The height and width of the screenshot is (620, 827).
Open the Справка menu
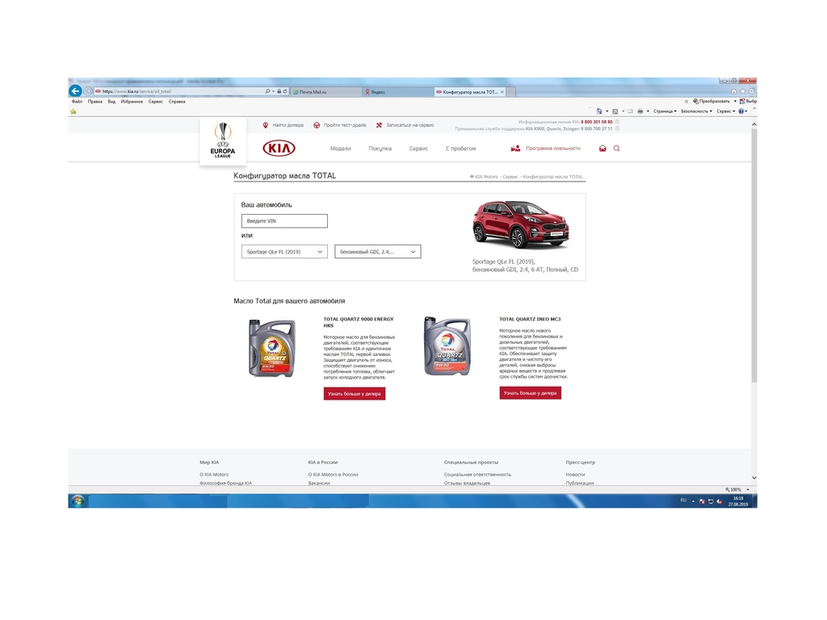coord(177,102)
